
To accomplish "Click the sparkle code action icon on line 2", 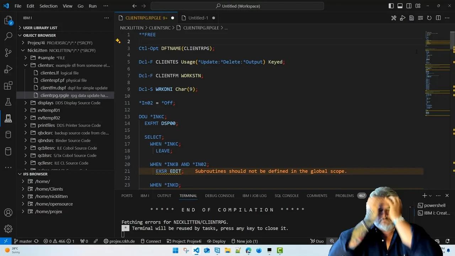I will pyautogui.click(x=118, y=41).
